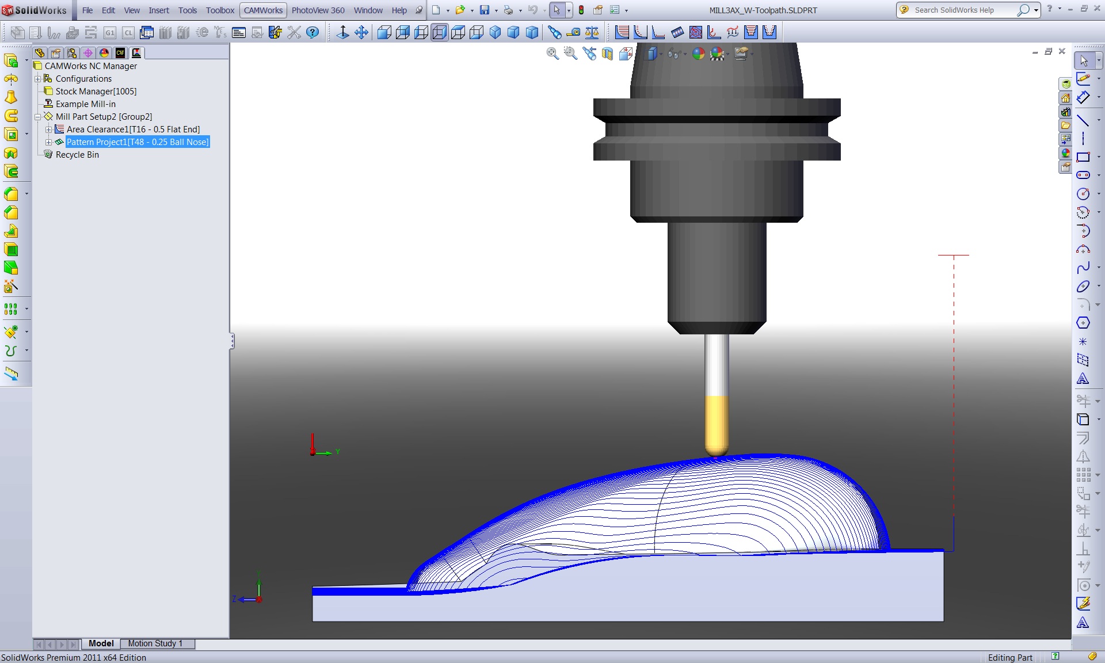Viewport: 1105px width, 663px height.
Task: Select the Measure tool in the view toolbar
Action: pyautogui.click(x=574, y=33)
